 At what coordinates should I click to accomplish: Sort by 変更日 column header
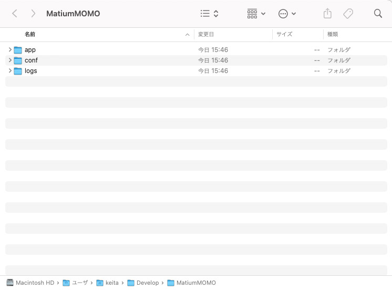click(x=206, y=34)
